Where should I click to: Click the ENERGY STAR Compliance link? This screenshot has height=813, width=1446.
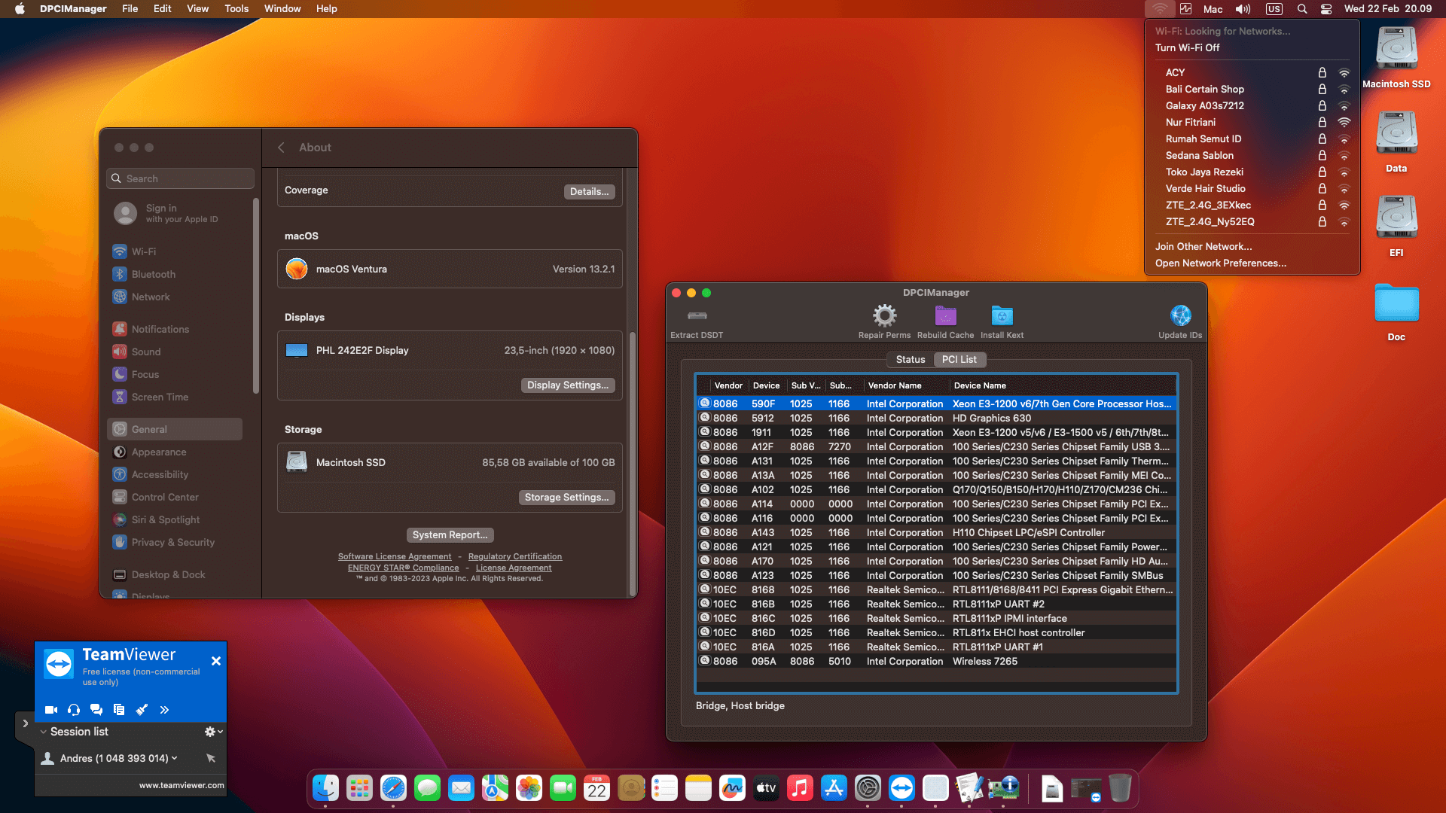point(403,568)
